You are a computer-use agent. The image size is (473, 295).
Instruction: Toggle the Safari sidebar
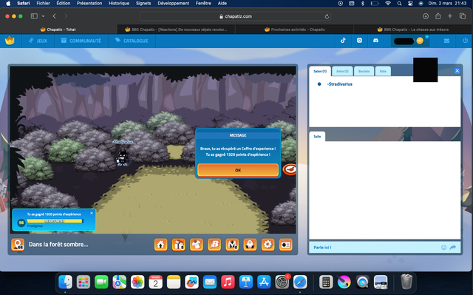pyautogui.click(x=34, y=16)
